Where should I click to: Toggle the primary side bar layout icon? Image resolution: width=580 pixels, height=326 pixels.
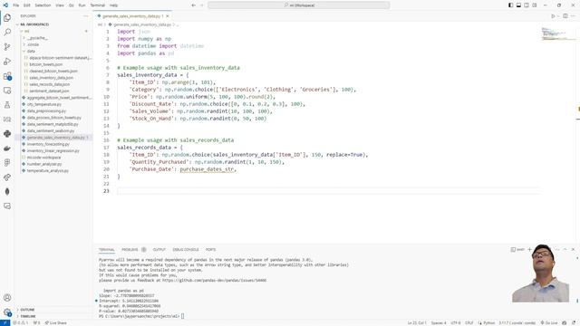[510, 5]
